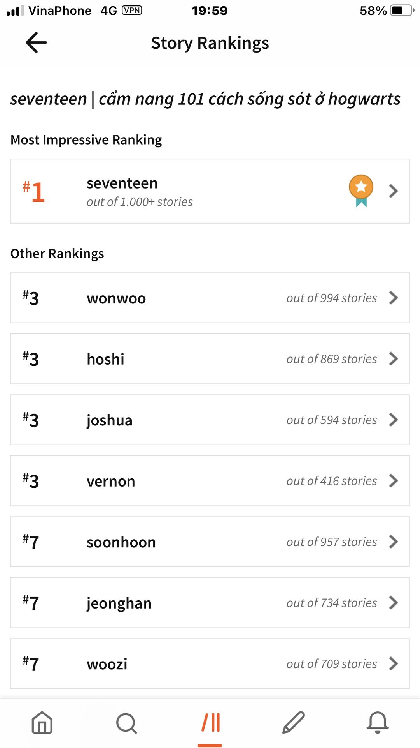
Task: Open the Search magnifier icon
Action: click(126, 723)
